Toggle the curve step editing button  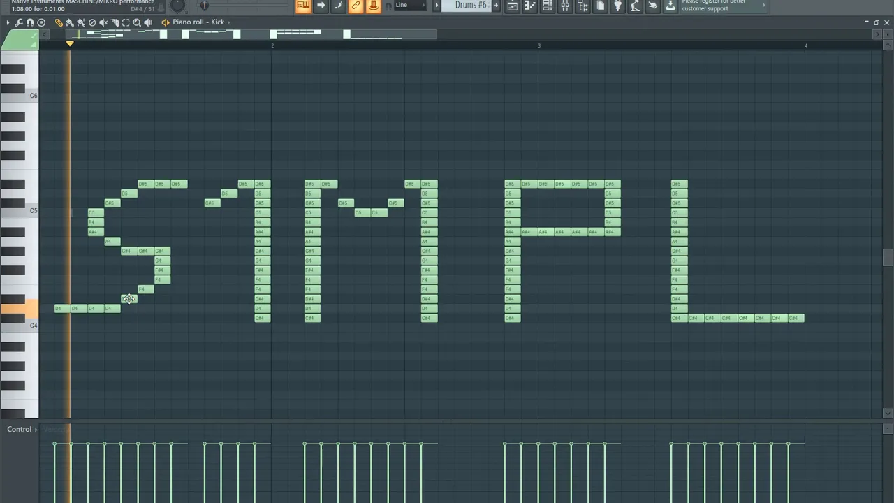coord(338,6)
